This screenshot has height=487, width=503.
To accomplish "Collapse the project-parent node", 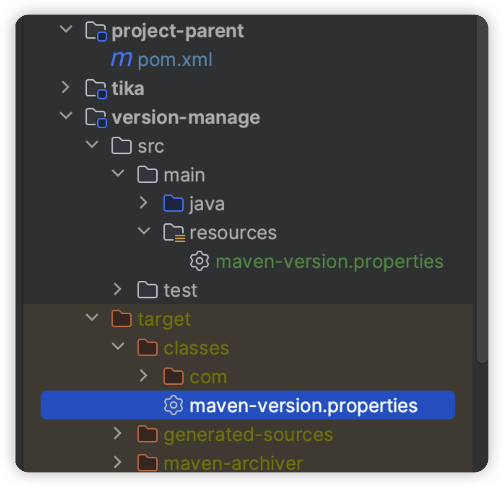I will tap(66, 29).
